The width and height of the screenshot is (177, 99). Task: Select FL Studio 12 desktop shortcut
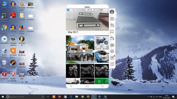pos(22,41)
